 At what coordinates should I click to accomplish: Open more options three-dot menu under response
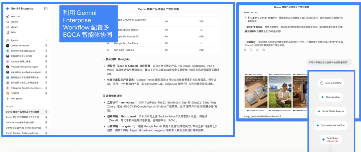tap(270, 50)
